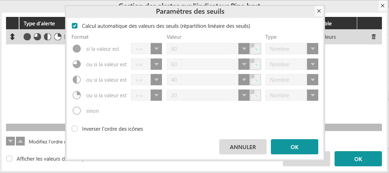Click the ANNULER button

(x=243, y=147)
